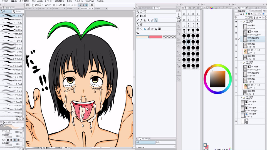Create new file from toolbar
Viewport: 267px width, 150px height.
click(33, 5)
